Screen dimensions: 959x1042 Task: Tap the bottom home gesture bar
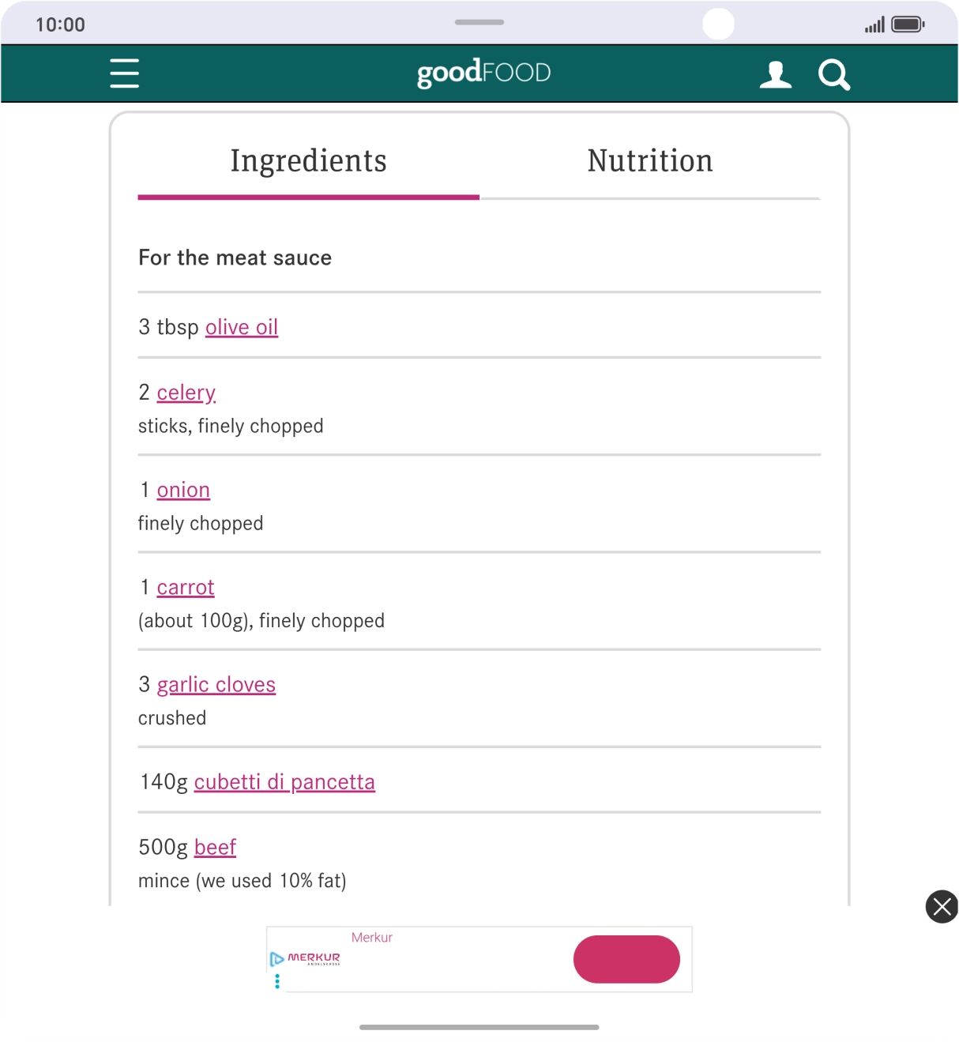[x=479, y=1027]
